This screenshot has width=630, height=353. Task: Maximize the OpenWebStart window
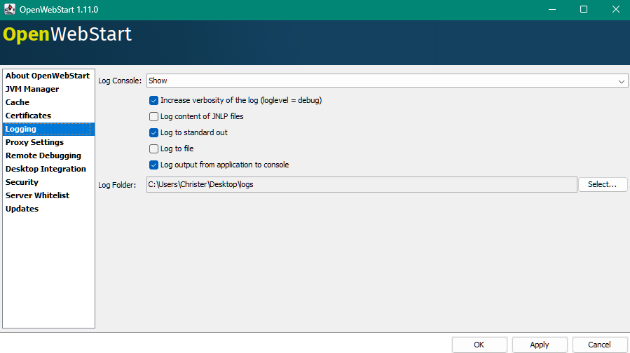pos(584,9)
